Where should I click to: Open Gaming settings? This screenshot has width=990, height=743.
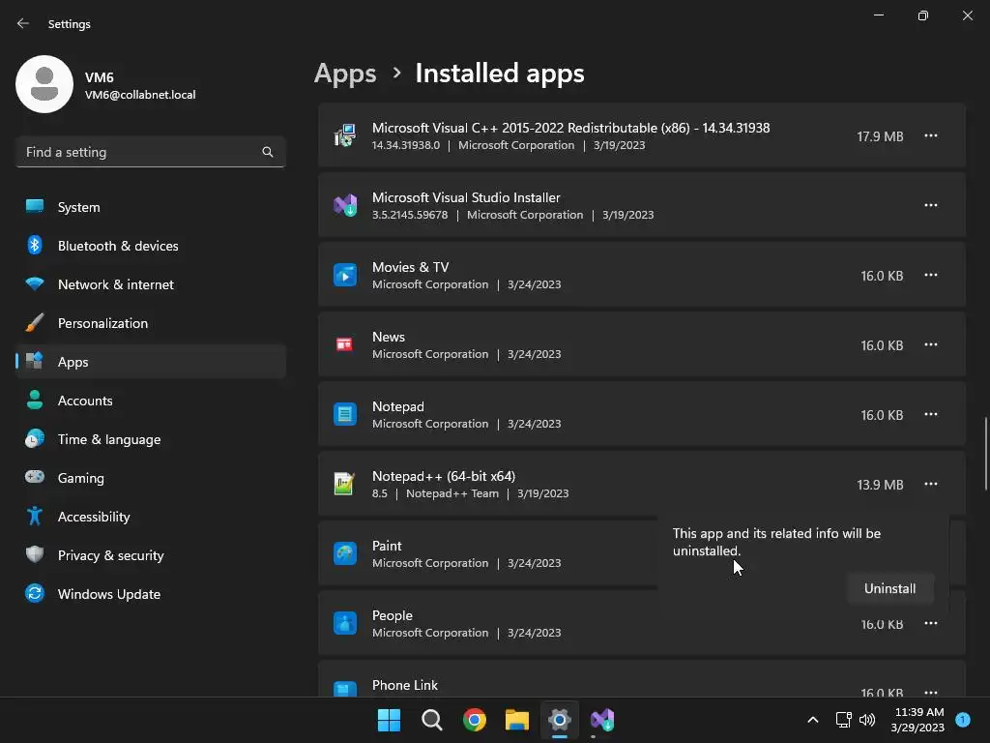[x=151, y=478]
